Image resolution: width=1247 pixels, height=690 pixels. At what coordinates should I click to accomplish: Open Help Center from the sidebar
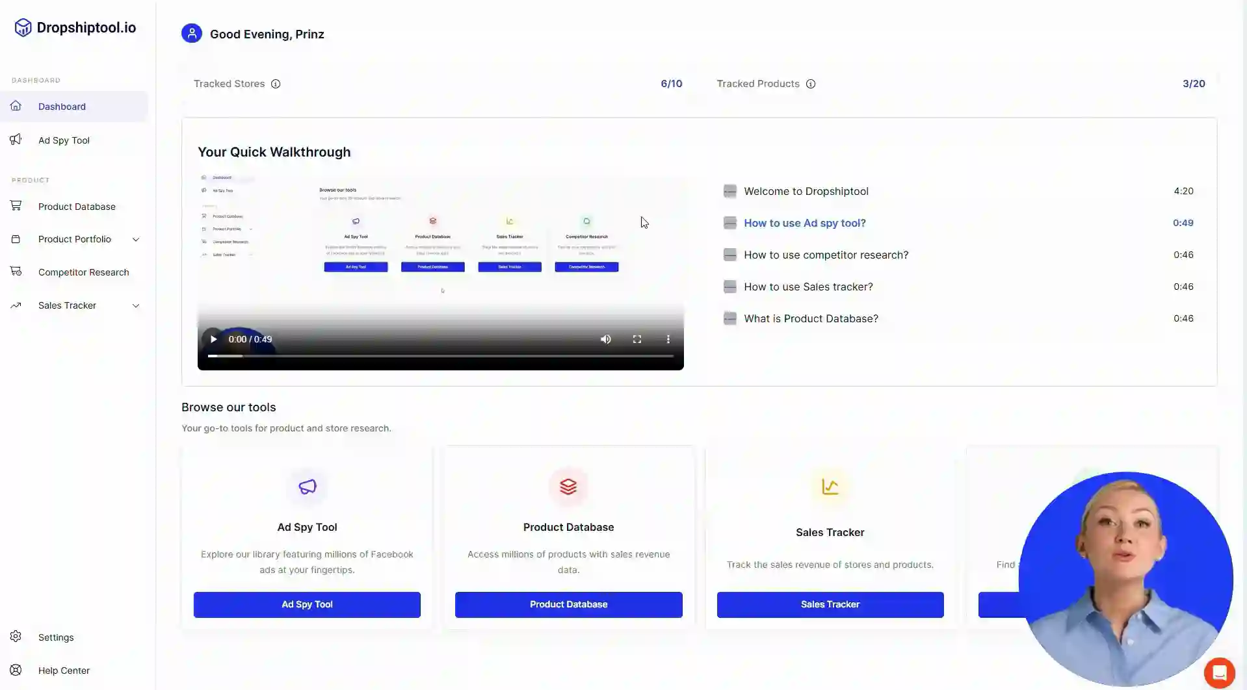click(74, 671)
